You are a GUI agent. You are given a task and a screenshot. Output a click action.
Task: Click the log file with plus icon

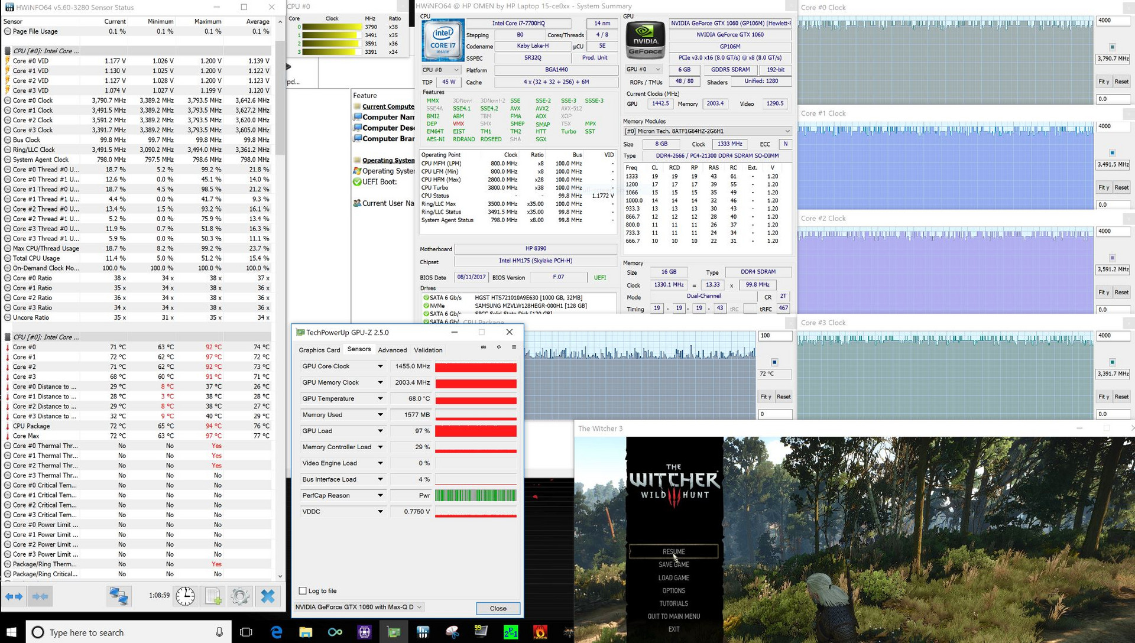tap(213, 596)
